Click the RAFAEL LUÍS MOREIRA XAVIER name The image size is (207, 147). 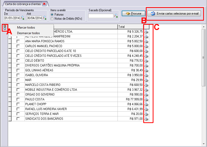[46, 109]
